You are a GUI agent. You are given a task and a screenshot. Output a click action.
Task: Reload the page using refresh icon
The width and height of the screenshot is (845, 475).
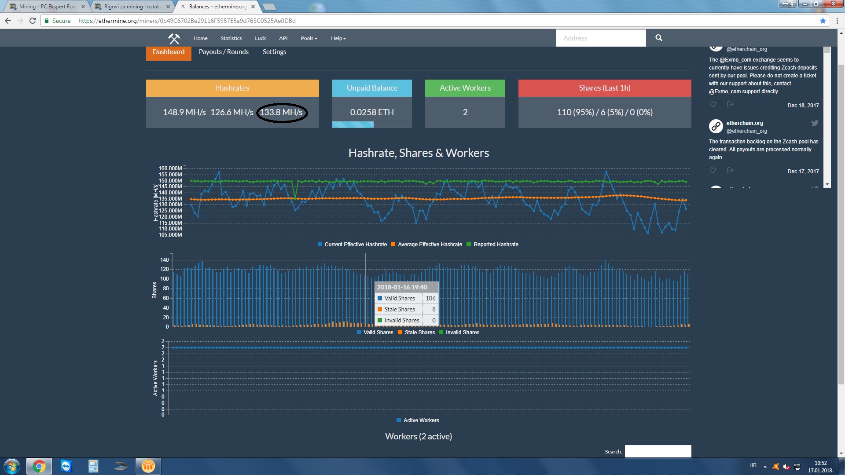click(x=32, y=21)
